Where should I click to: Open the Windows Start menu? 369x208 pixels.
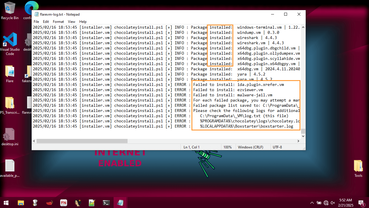pyautogui.click(x=6, y=203)
